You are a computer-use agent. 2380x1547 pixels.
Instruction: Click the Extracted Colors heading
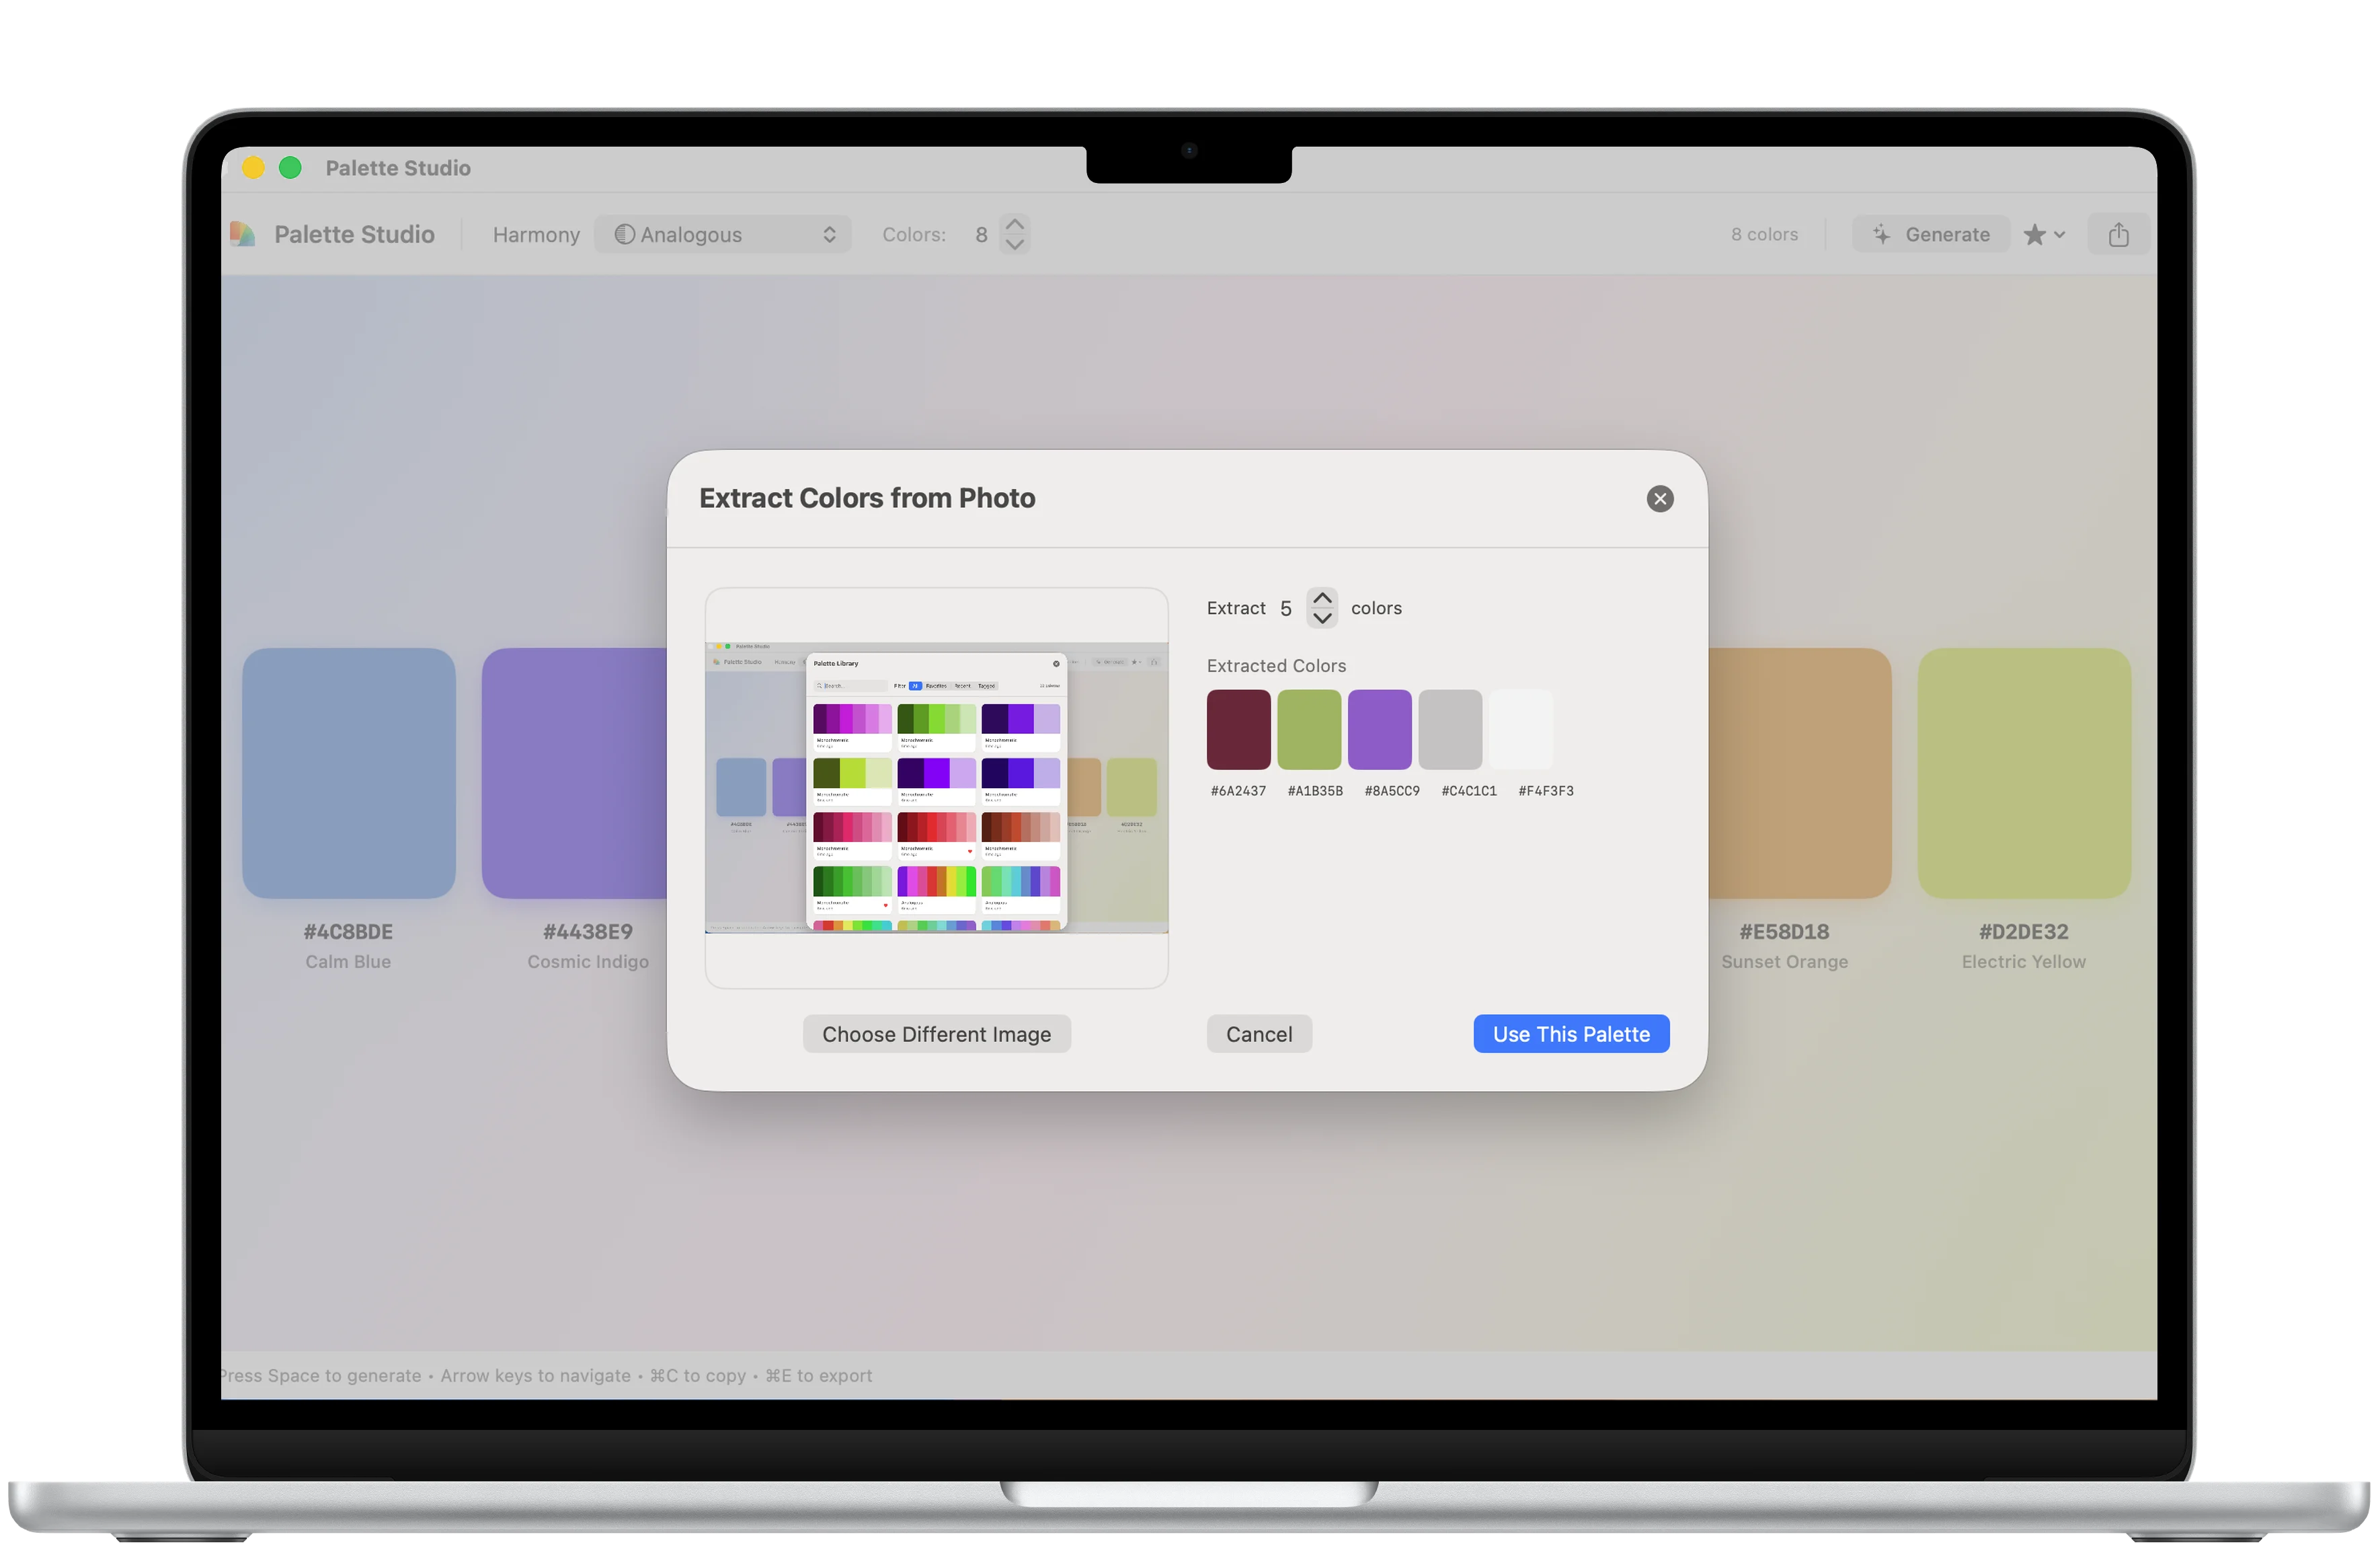pyautogui.click(x=1276, y=665)
